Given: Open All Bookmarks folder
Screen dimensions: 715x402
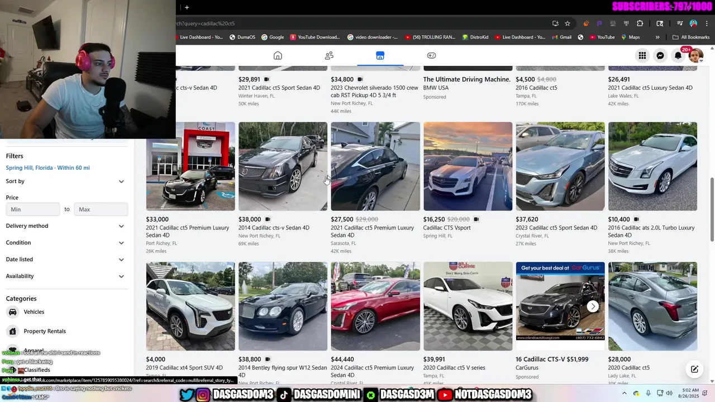Looking at the screenshot, I should 691,37.
